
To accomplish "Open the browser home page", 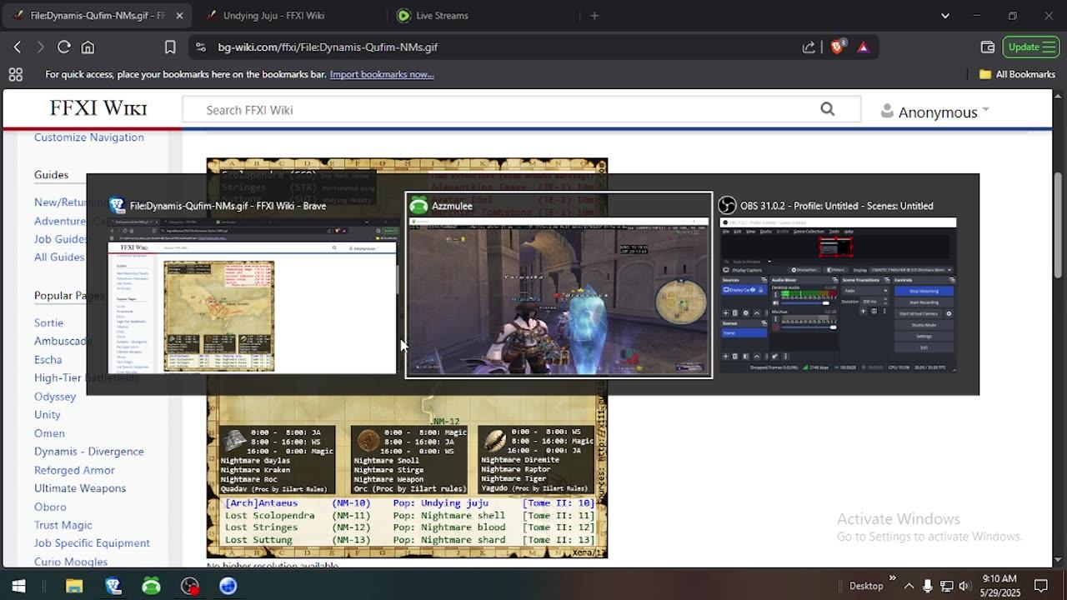I will 88,47.
